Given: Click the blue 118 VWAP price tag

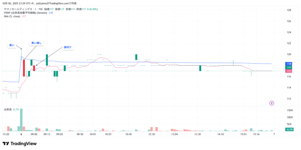Looking at the screenshot, I should [x=289, y=64].
